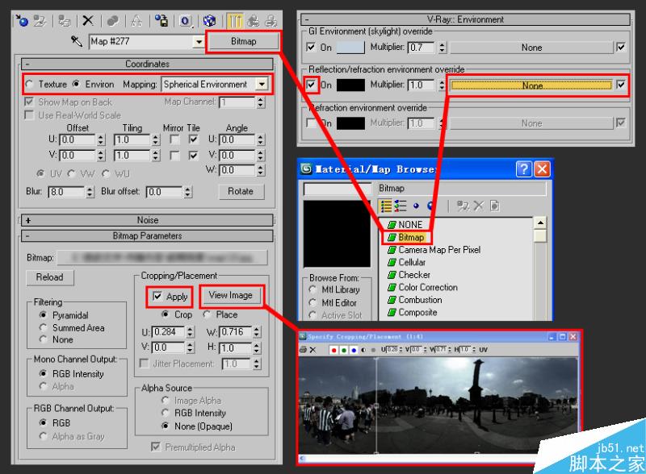Select the Texture radio button
Viewport: 646px width, 474px height.
[29, 85]
